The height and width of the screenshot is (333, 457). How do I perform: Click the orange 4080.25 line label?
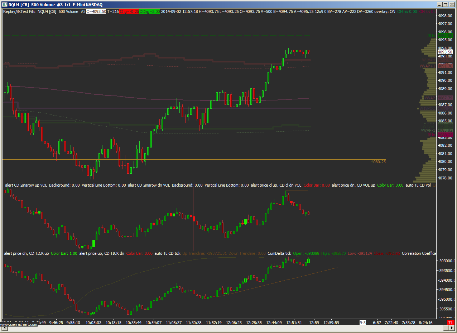click(379, 162)
